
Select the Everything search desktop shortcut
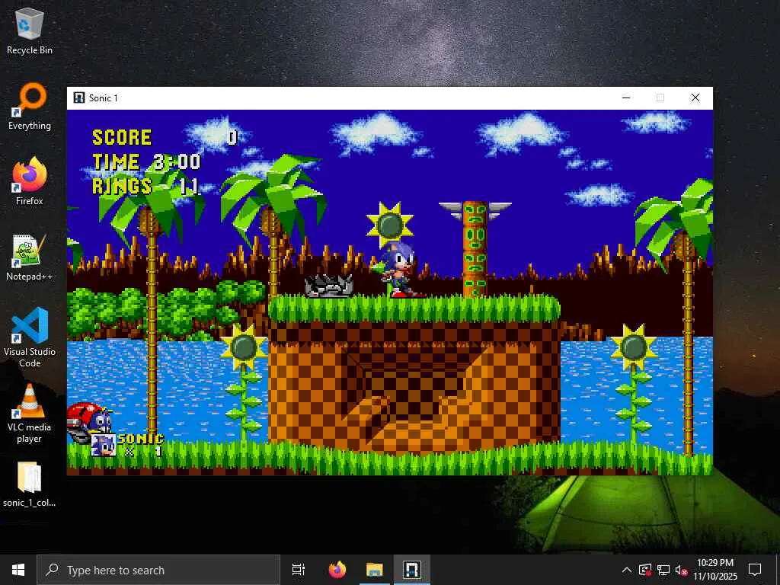(x=30, y=107)
